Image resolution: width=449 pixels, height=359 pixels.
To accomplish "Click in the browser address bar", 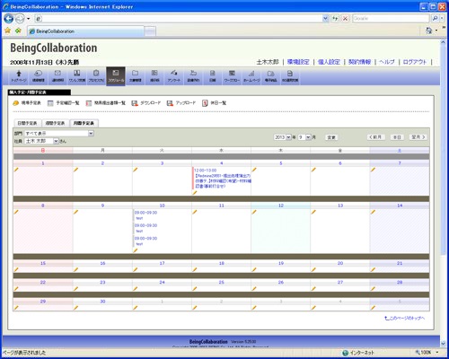I will 179,19.
